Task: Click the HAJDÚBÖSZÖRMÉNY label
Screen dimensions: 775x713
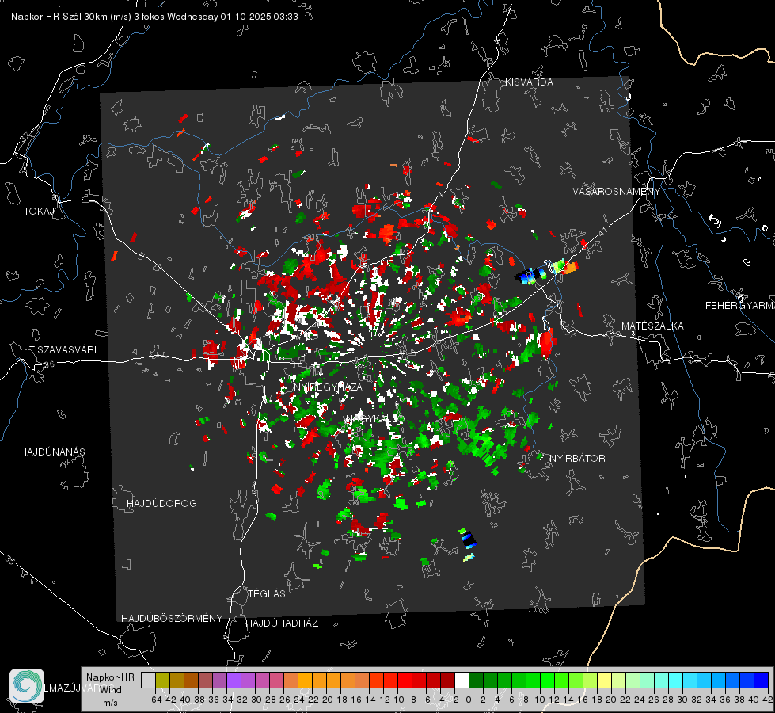Action: [172, 619]
